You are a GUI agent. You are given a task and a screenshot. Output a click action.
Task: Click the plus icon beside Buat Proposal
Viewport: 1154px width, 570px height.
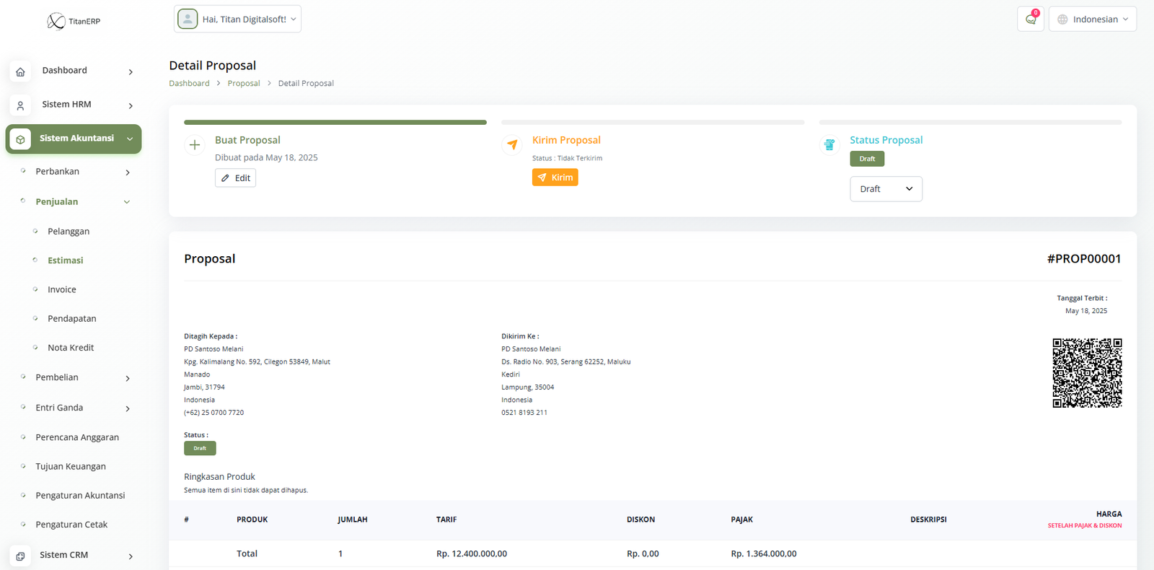click(195, 145)
